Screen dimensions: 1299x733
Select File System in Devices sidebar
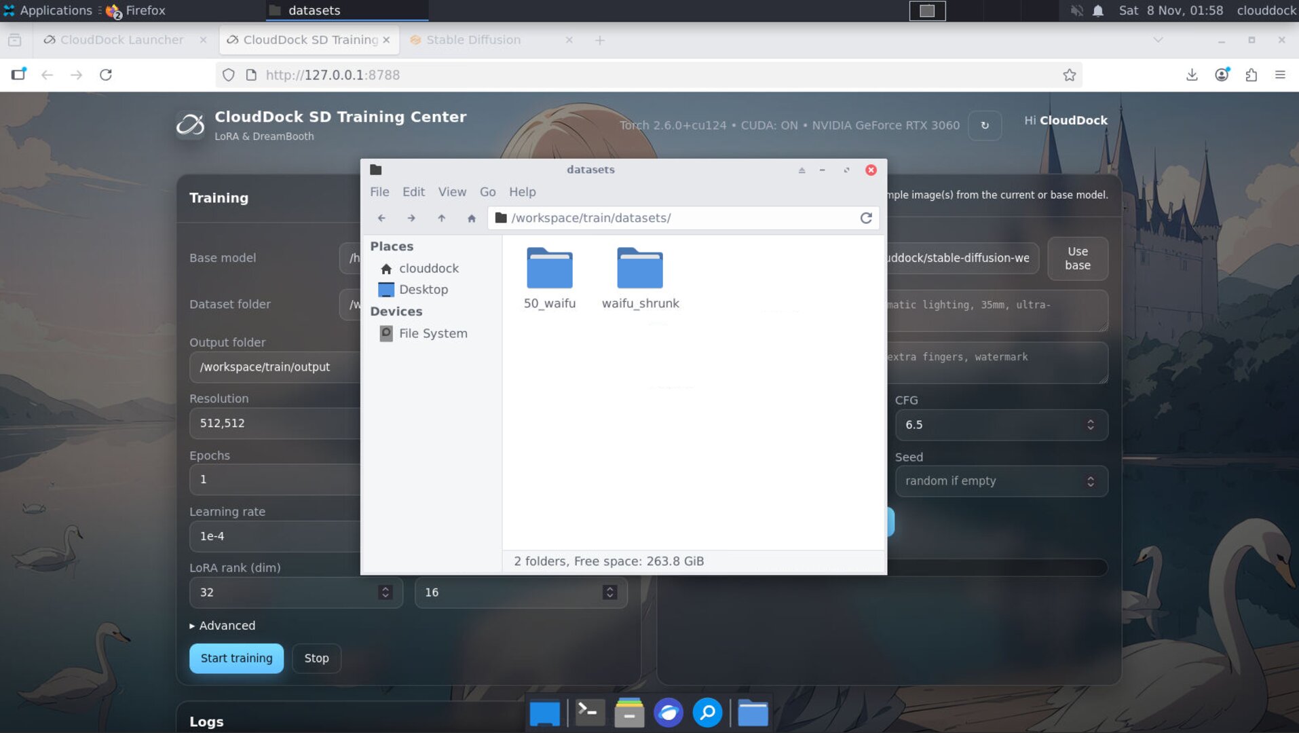point(432,333)
